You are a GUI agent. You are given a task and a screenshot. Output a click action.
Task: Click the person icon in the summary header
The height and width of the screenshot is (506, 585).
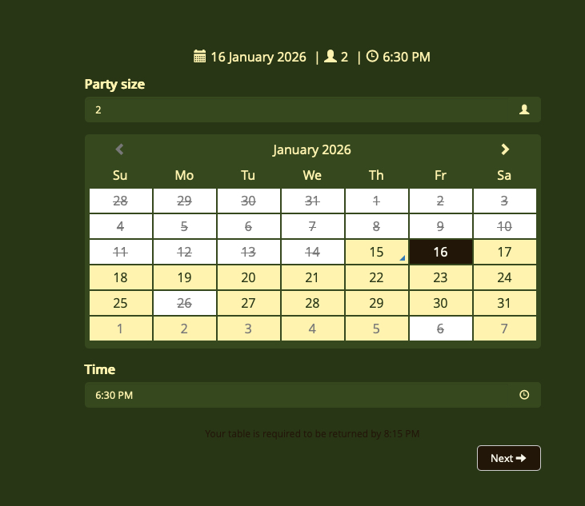[330, 57]
